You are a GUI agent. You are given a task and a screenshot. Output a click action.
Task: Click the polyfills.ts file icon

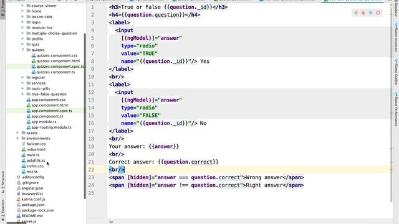click(24, 161)
